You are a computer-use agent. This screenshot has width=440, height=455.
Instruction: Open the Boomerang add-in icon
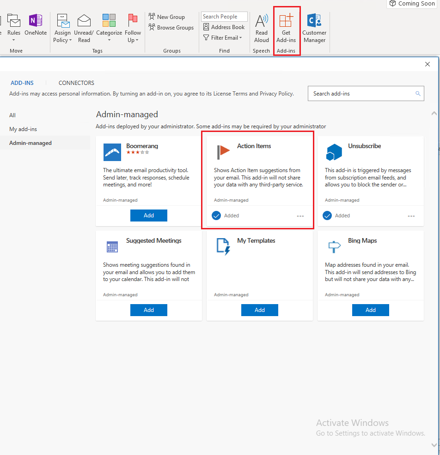click(x=112, y=152)
